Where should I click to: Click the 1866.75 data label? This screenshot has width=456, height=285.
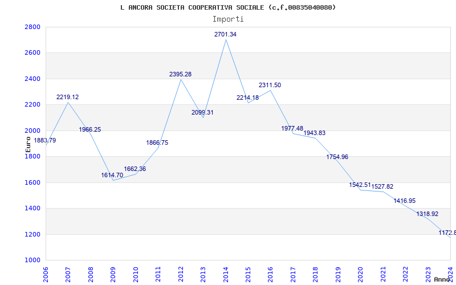(157, 143)
